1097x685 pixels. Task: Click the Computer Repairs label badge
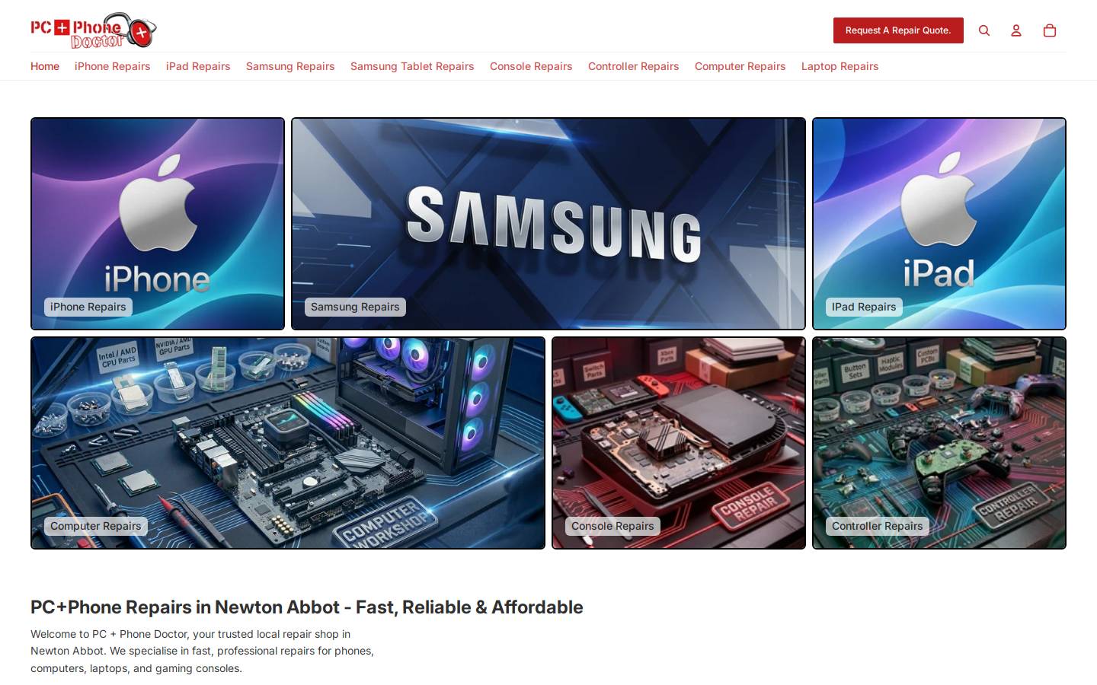click(96, 526)
